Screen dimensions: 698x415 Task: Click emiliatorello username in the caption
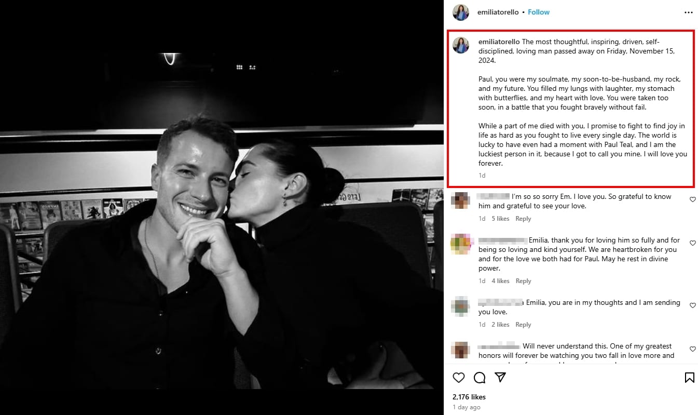pyautogui.click(x=499, y=42)
